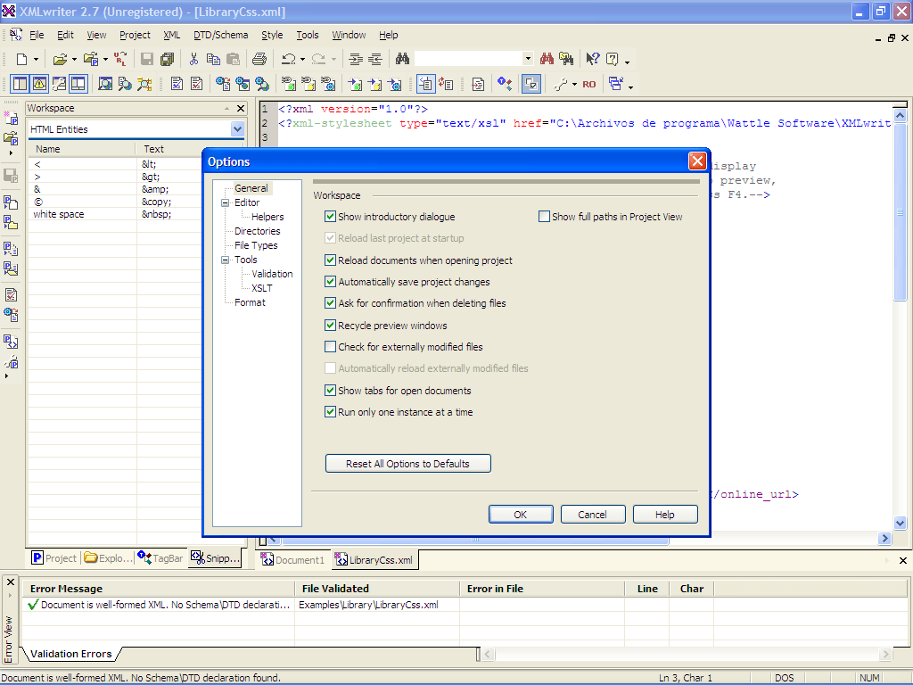Click Cancel in Options dialog
913x685 pixels.
click(593, 515)
